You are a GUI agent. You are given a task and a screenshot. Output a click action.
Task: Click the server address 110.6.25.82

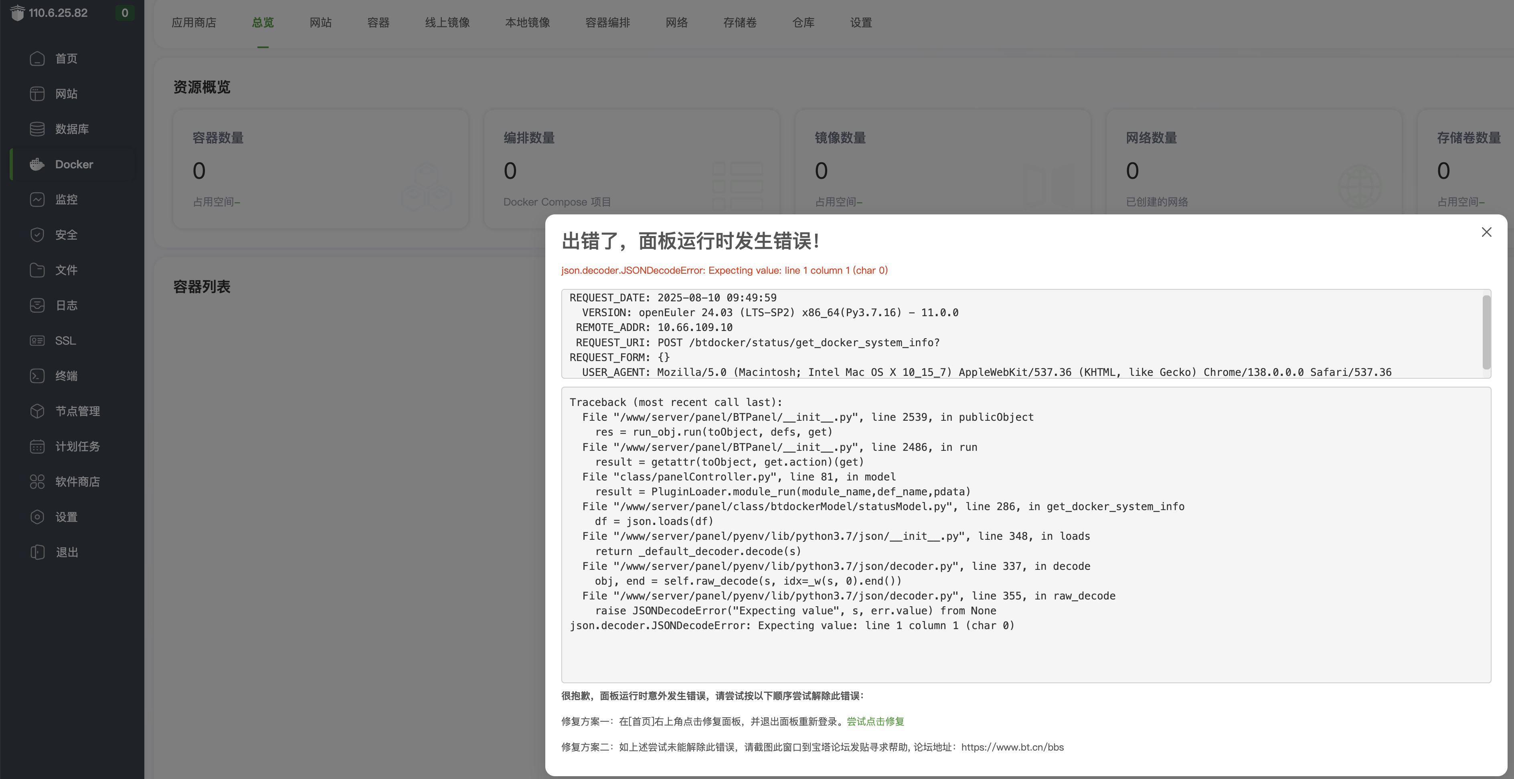(58, 13)
